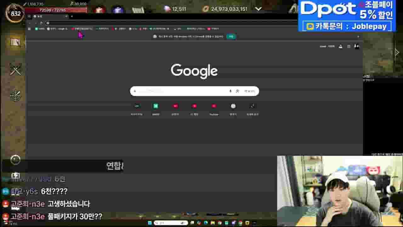Open the Google apps grid icon
This screenshot has height=227, width=403.
[349, 46]
